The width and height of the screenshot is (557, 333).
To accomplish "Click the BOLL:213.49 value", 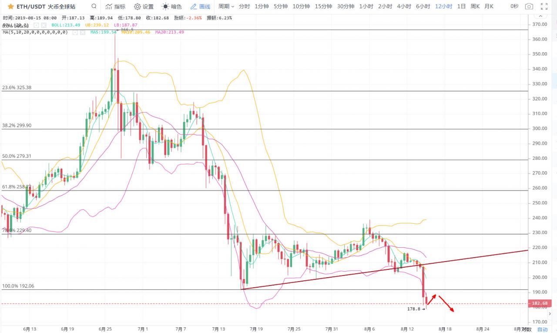I will click(66, 25).
